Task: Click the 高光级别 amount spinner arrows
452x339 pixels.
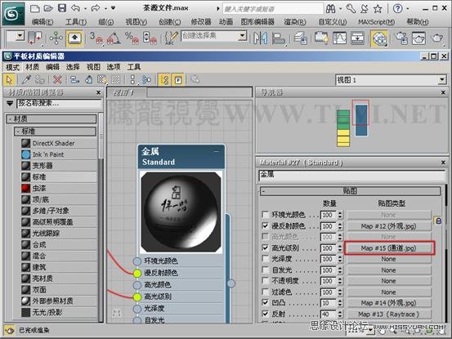Action: tap(340, 248)
